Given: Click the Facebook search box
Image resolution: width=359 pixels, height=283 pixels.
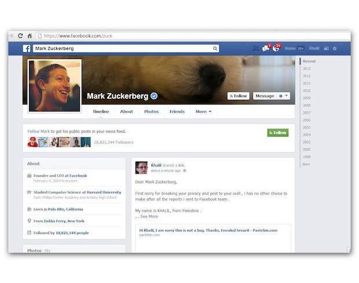Looking at the screenshot, I should (x=126, y=49).
